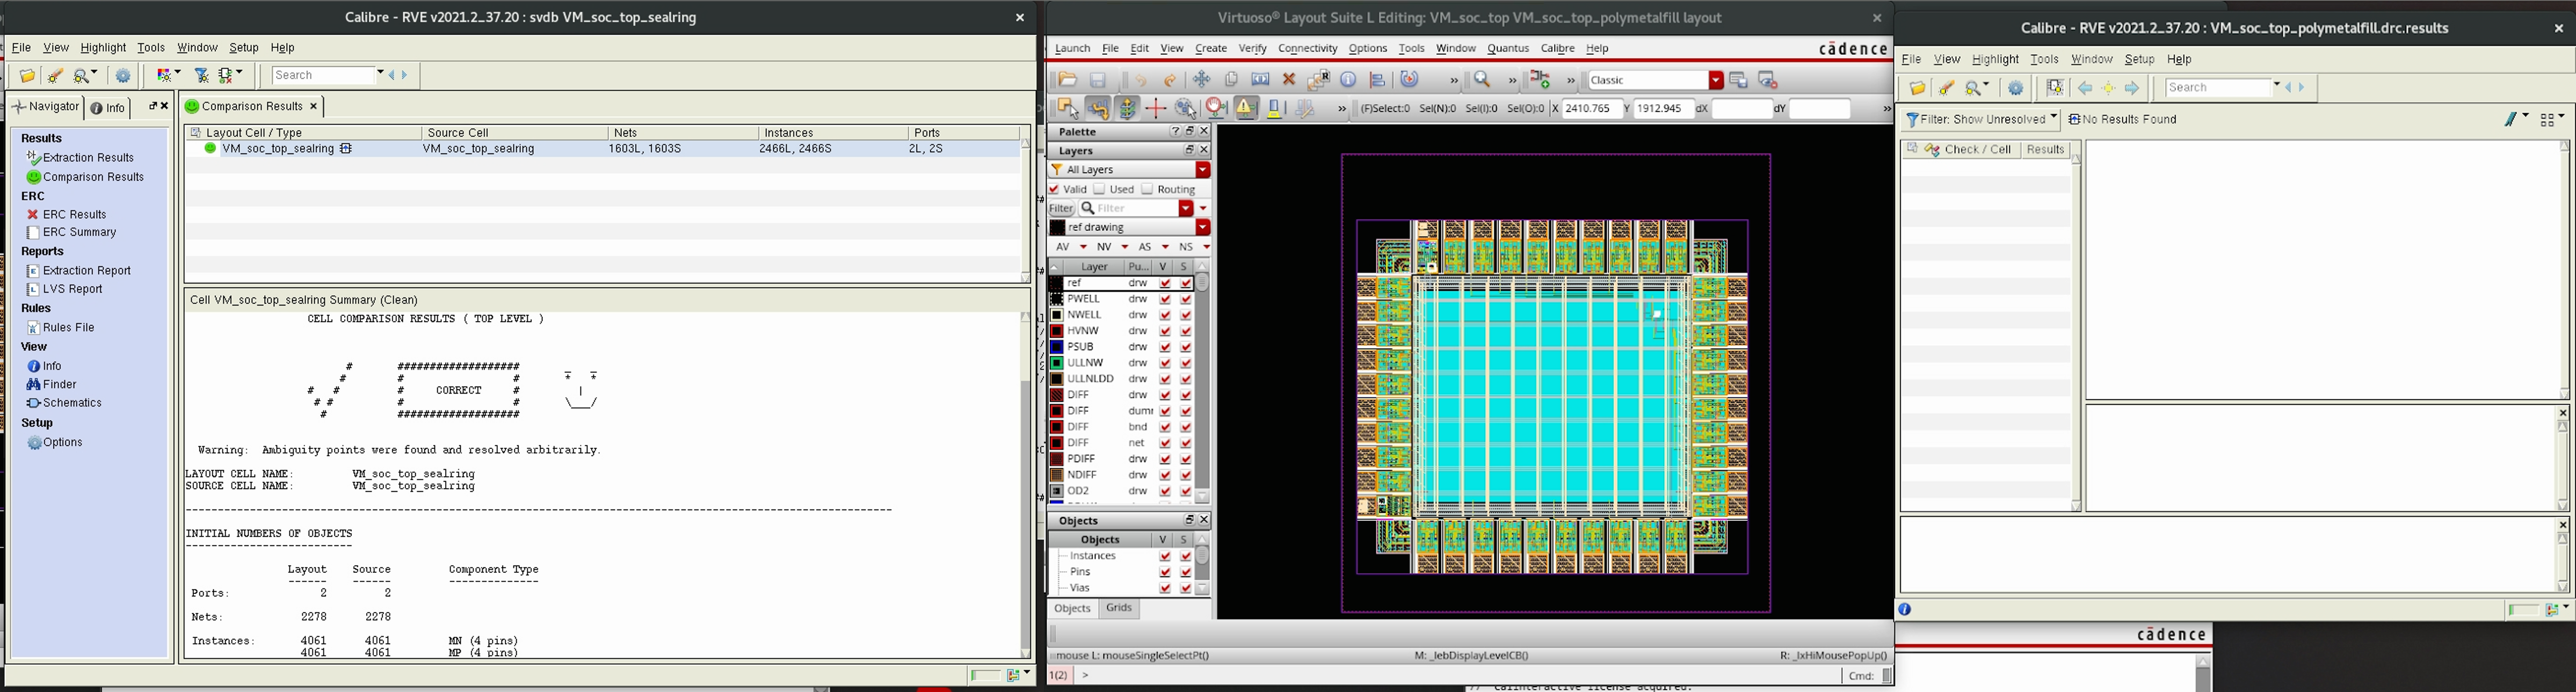Screen dimensions: 2576x692
Task: Click the gear setup icon in the DRC results window
Action: 2016,89
